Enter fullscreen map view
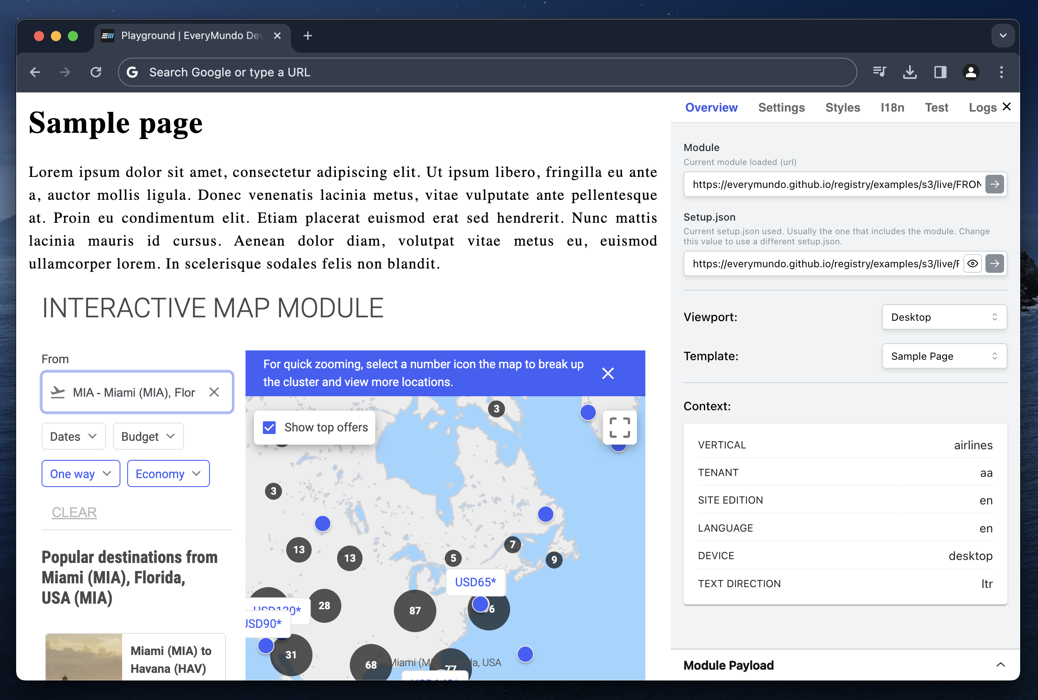Image resolution: width=1038 pixels, height=700 pixels. pos(619,427)
